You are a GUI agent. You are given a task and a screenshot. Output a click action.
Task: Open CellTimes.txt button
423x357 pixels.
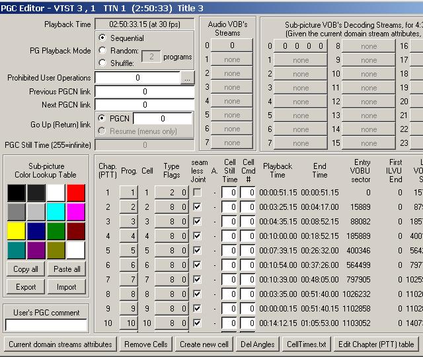[307, 344]
